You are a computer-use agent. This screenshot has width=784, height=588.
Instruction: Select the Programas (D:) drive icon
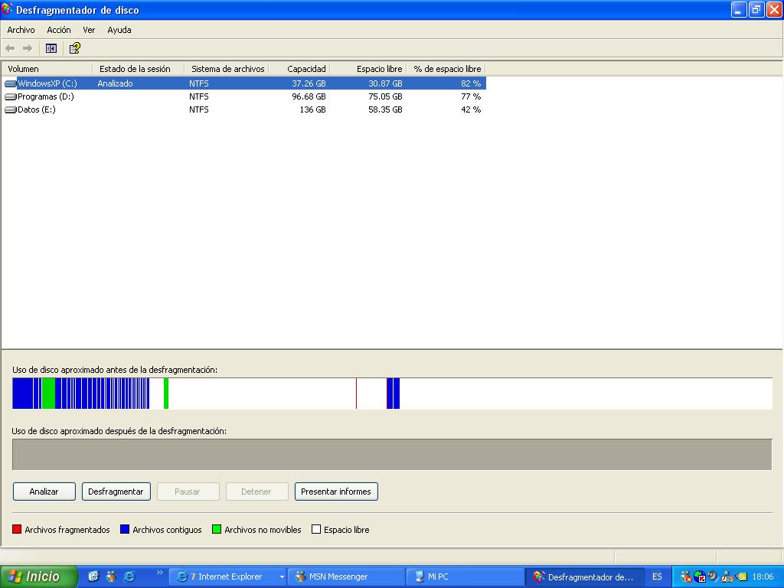pyautogui.click(x=11, y=97)
